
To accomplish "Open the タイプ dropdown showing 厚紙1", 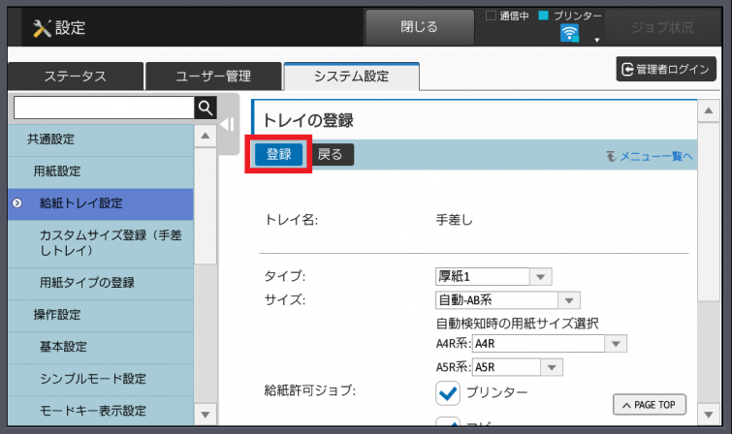I will click(493, 276).
